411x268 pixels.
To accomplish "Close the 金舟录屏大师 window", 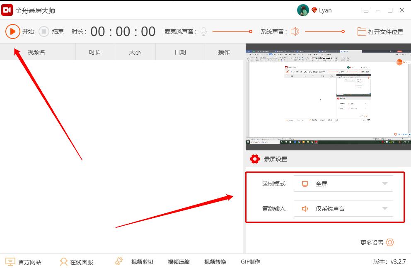I will (402, 10).
